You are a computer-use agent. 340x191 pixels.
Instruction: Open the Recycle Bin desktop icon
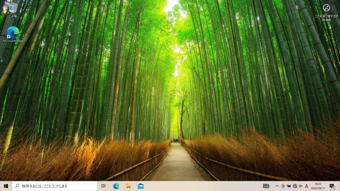point(13,10)
